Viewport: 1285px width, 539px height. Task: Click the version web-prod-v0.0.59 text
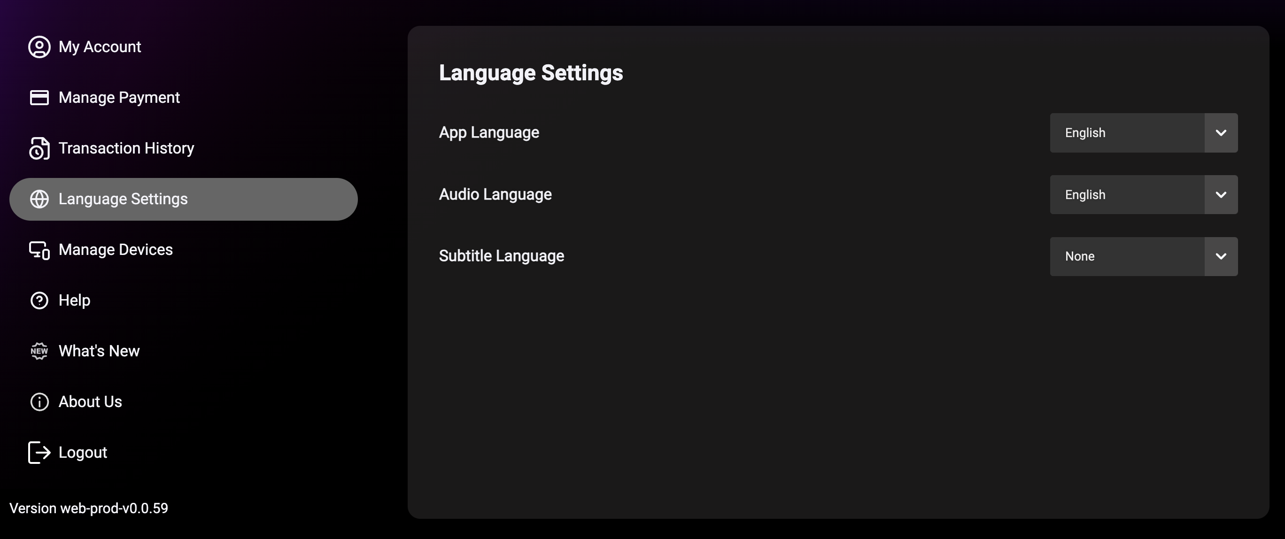(x=89, y=508)
